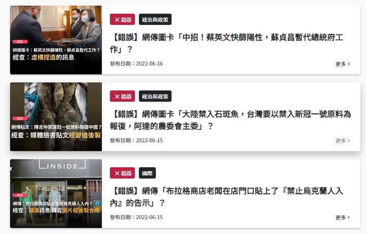Open grouper fish article thumbnail
Image resolution: width=366 pixels, height=234 pixels.
[56, 117]
